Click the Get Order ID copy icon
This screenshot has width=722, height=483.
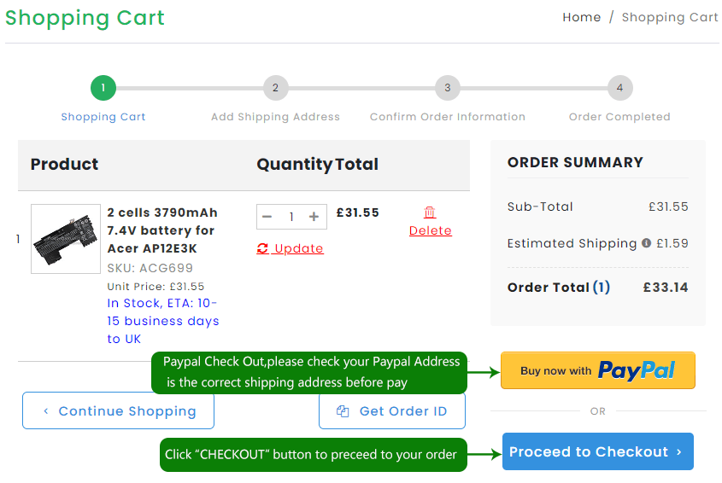pos(343,411)
